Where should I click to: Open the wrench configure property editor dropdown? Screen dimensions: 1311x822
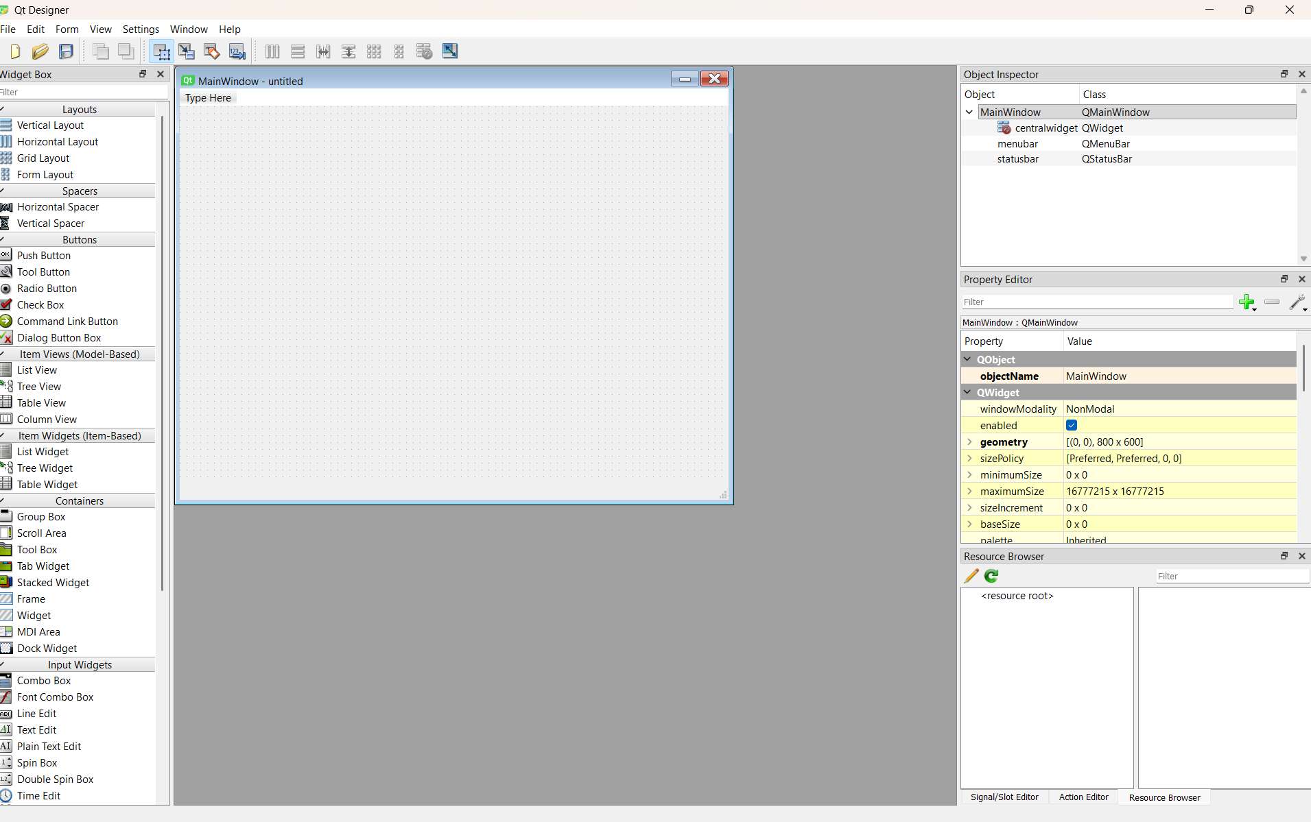pyautogui.click(x=1298, y=302)
